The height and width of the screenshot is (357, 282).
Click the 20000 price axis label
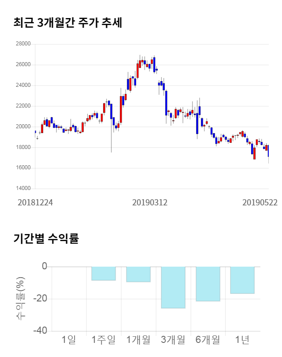23,127
